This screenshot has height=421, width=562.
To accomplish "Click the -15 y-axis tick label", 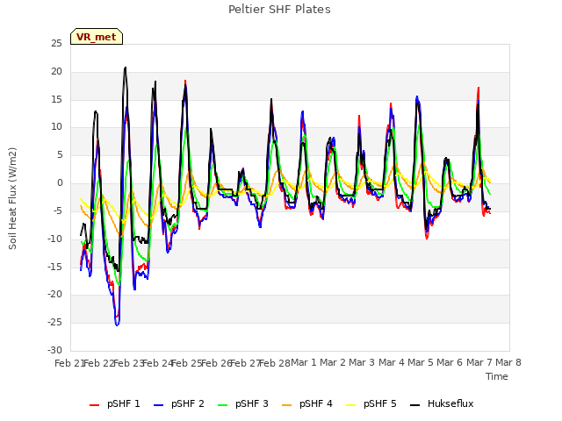I will (x=54, y=267).
